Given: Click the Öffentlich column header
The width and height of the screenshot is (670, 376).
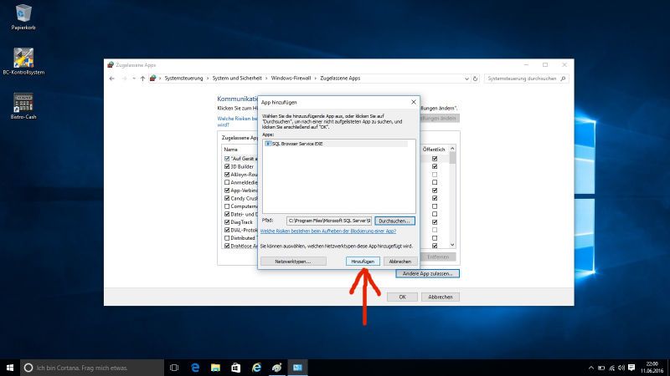Looking at the screenshot, I should coord(434,150).
